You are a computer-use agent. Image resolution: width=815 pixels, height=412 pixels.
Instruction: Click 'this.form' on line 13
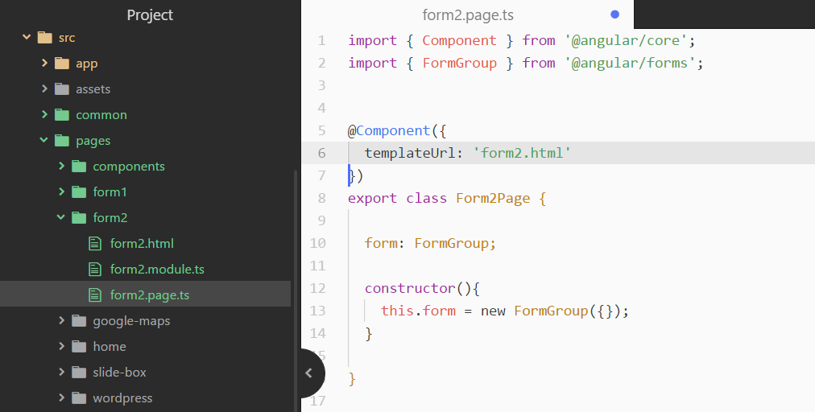[x=419, y=311]
